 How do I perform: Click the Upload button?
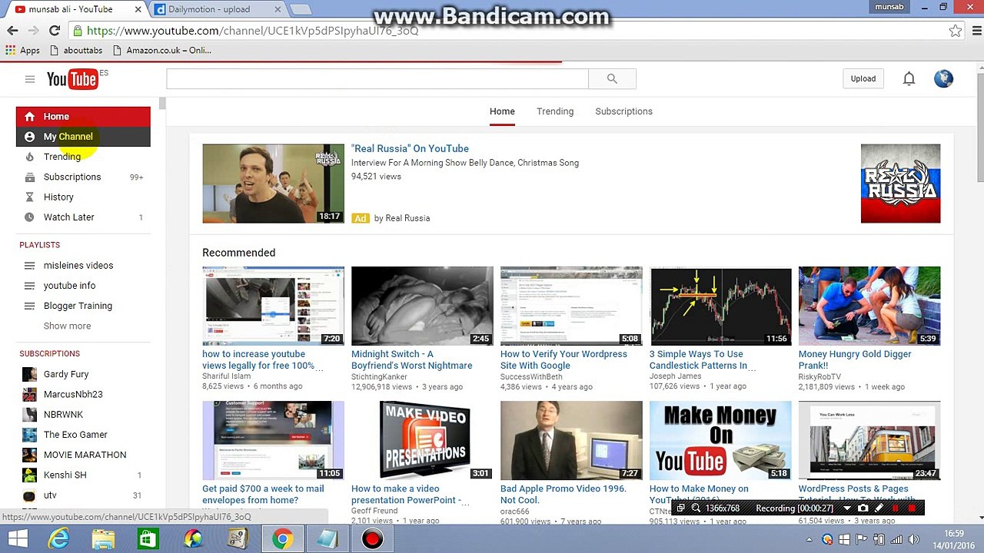tap(863, 78)
